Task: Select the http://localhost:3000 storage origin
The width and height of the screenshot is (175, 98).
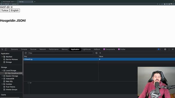Action: pos(15,73)
